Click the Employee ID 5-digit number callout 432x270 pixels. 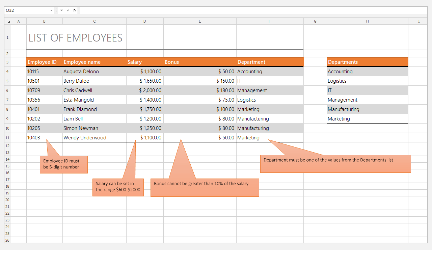click(64, 164)
